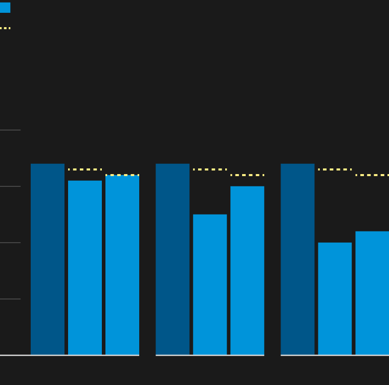Click the white baseline under the second group
Screen dimensions: 389x385
pyautogui.click(x=210, y=355)
